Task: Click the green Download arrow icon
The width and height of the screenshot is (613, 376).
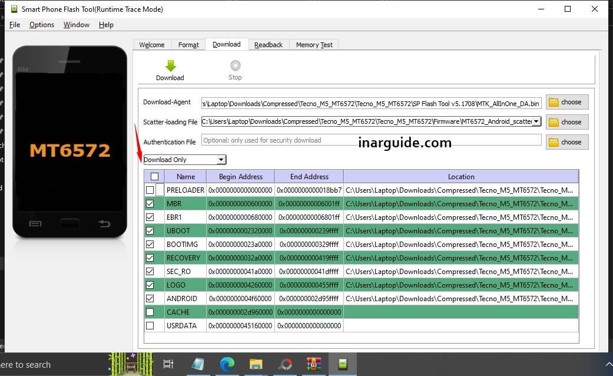Action: click(x=170, y=65)
